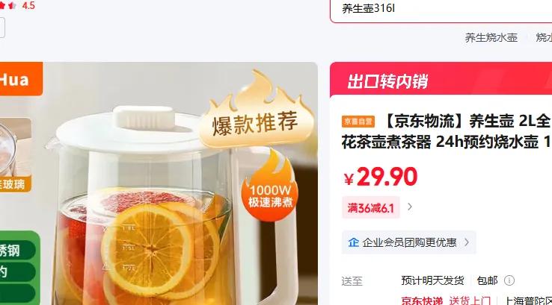Click the orange Hua brand logo
The image size is (552, 305).
click(20, 79)
